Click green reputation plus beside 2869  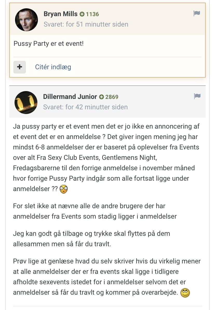(x=102, y=97)
